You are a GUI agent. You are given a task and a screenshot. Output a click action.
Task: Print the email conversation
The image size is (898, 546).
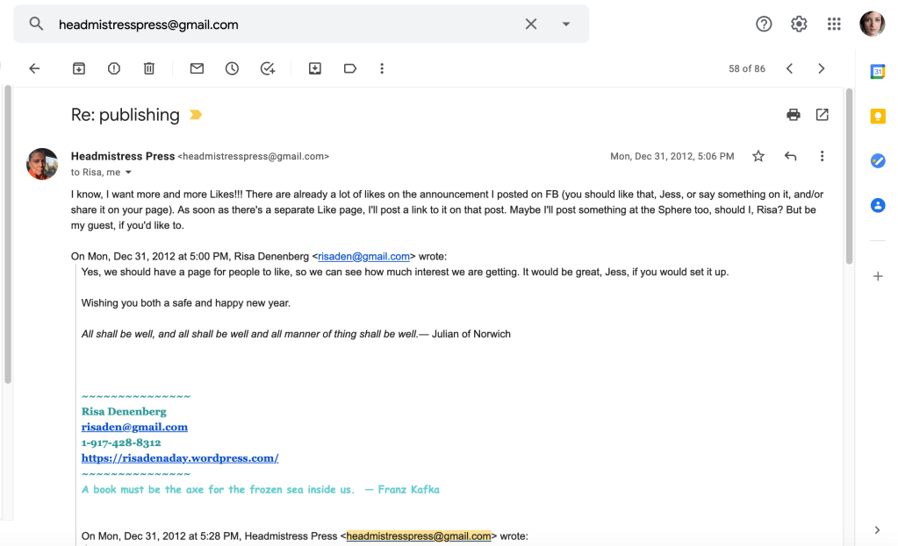tap(794, 115)
